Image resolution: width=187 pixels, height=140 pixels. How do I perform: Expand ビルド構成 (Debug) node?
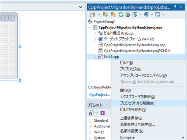point(95,33)
